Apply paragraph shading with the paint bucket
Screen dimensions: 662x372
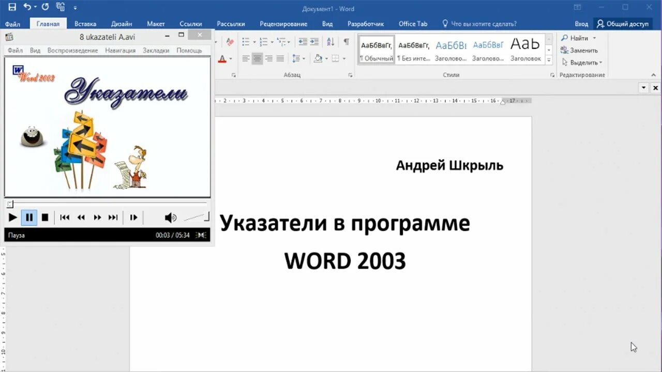pyautogui.click(x=318, y=58)
